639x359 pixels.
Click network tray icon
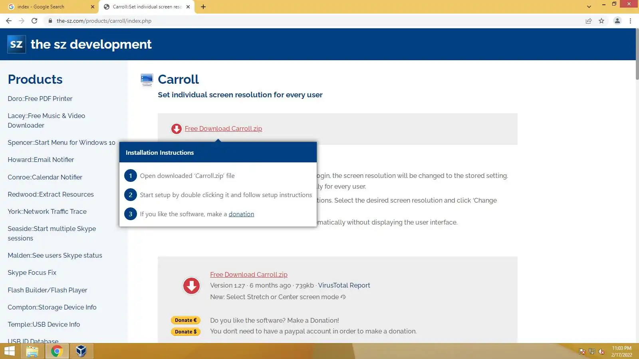[x=592, y=351]
